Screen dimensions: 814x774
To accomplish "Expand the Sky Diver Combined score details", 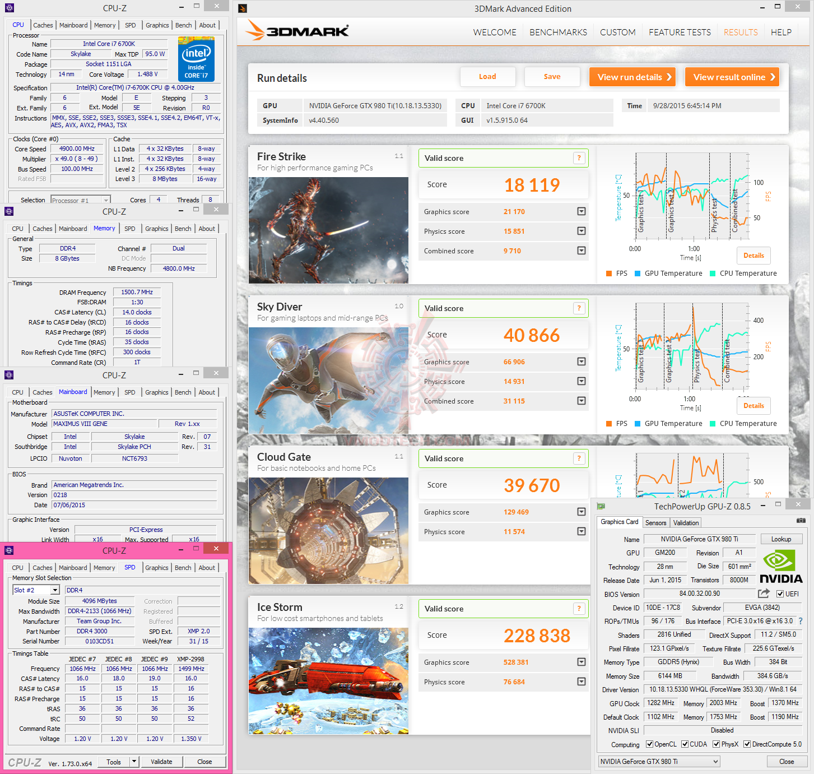I will pyautogui.click(x=582, y=401).
